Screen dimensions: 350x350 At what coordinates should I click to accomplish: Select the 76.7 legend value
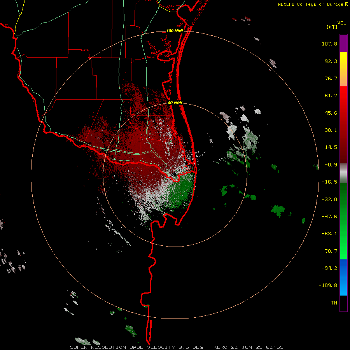tap(331, 78)
